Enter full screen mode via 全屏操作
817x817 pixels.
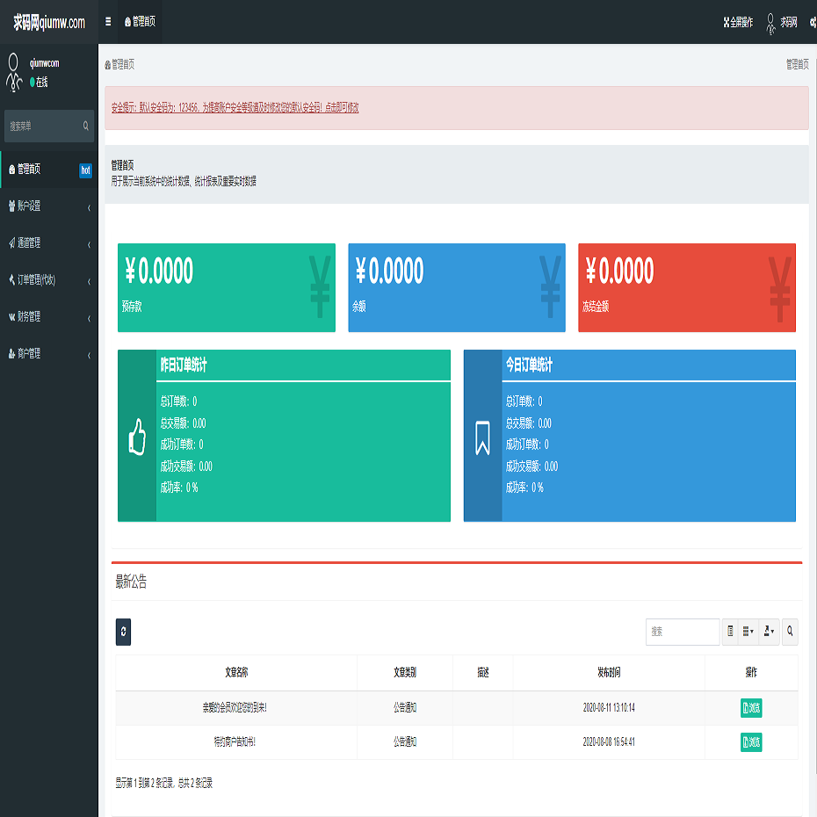coord(737,22)
